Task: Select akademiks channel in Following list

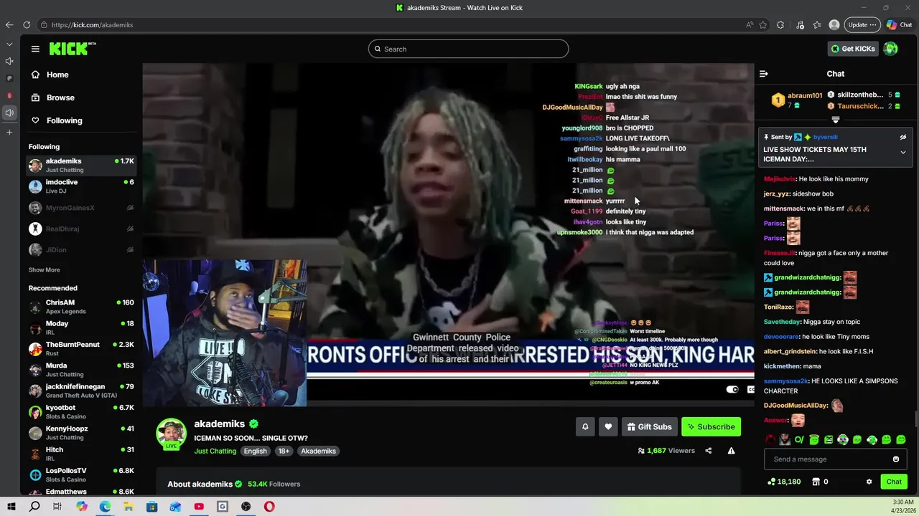Action: click(x=81, y=165)
